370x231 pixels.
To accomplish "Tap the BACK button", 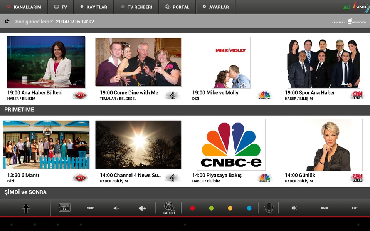I will pyautogui.click(x=325, y=208).
